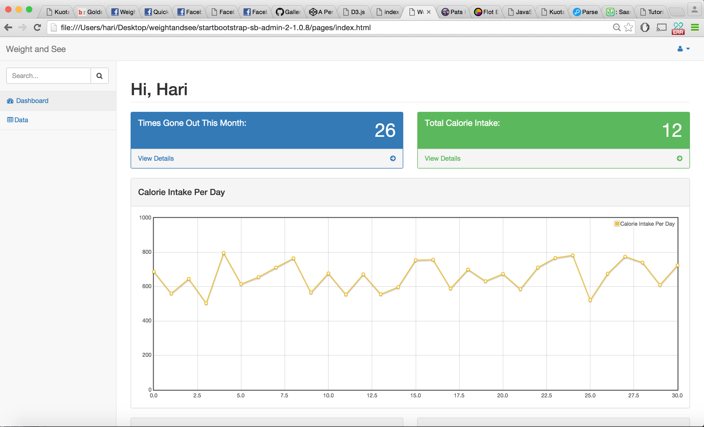704x427 pixels.
Task: Open the Data sidebar link
Action: coord(21,120)
